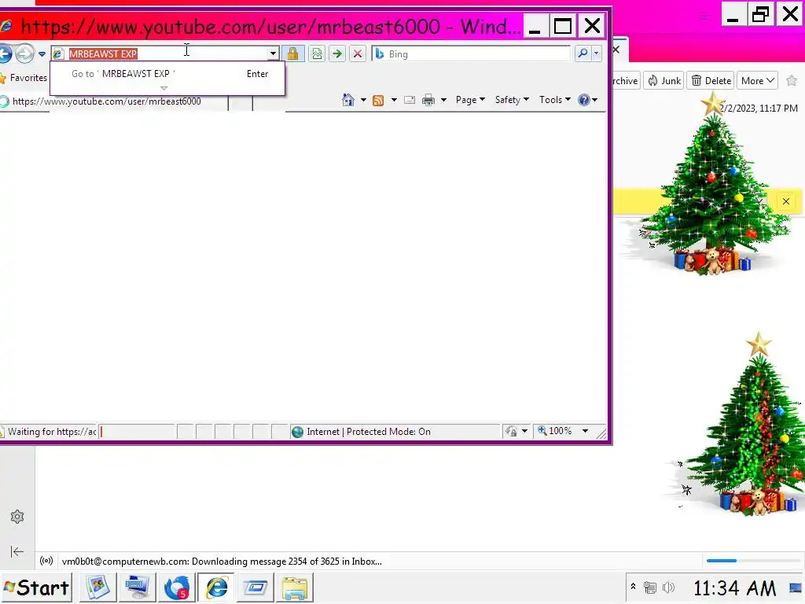Dismiss the yellow notification bar
Screen dimensions: 805x604
point(786,201)
